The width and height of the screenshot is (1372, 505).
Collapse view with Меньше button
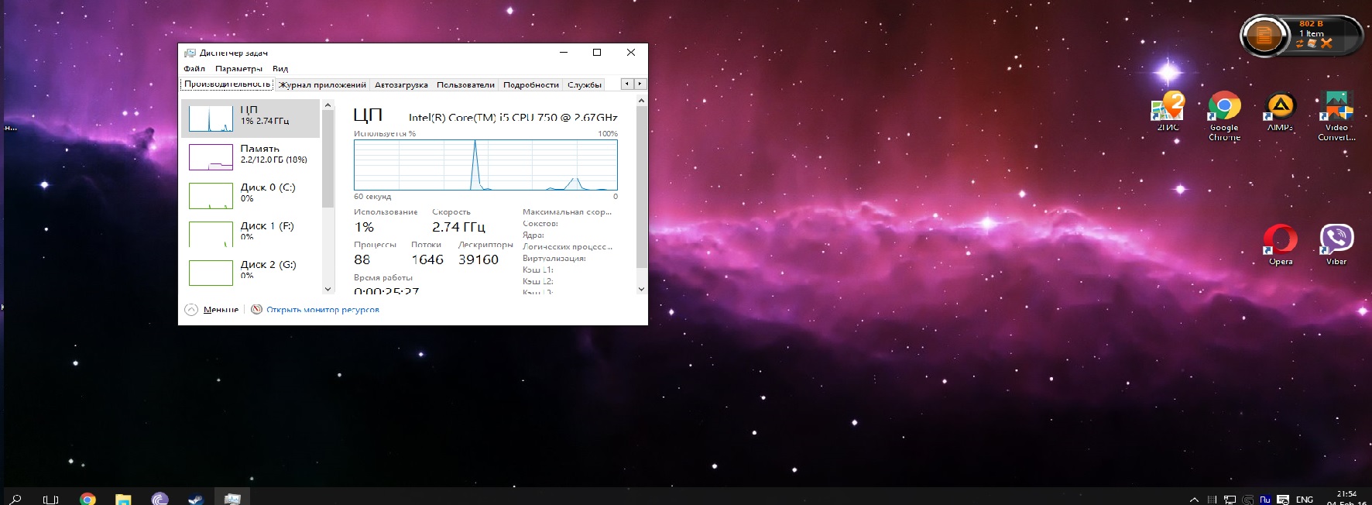click(x=221, y=309)
